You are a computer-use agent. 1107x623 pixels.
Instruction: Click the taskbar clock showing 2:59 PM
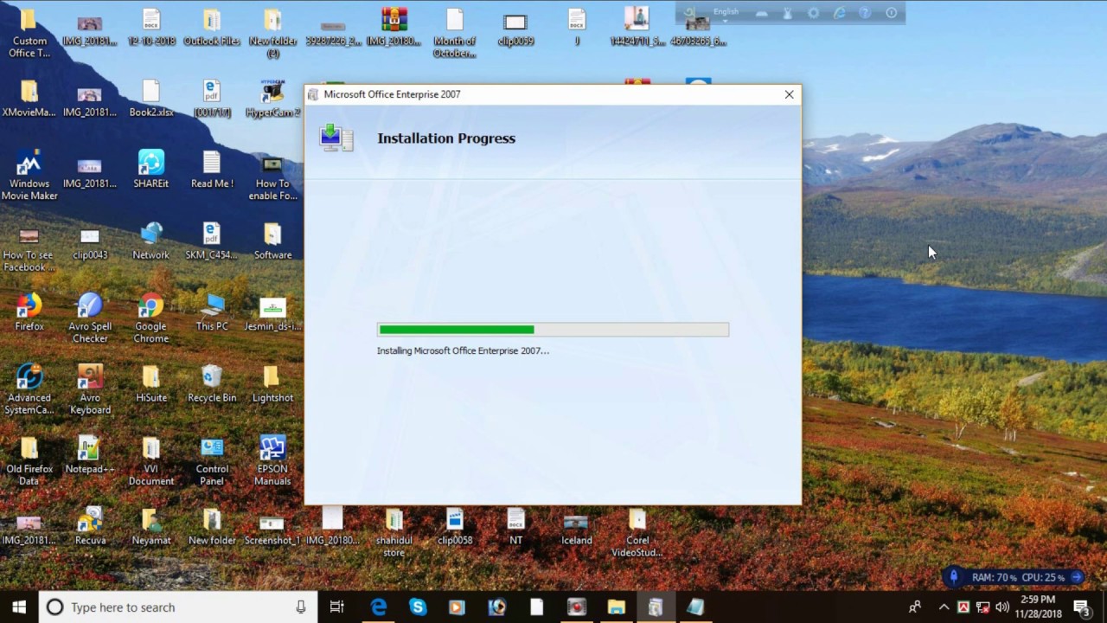tap(1038, 607)
